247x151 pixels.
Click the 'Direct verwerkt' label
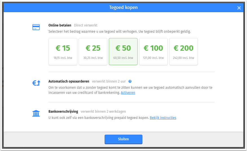[86, 25]
